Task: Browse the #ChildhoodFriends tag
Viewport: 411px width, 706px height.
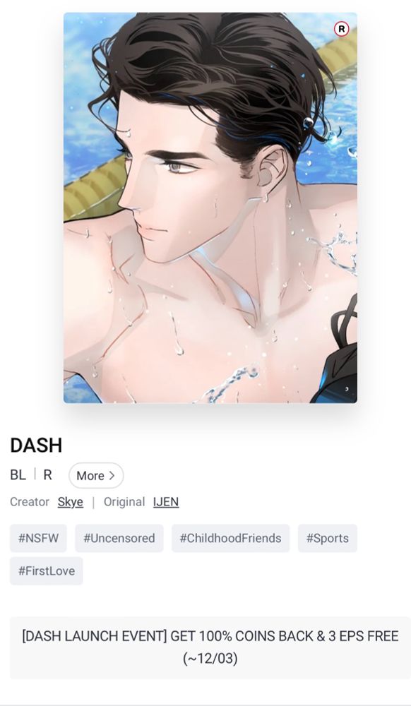Action: tap(230, 538)
